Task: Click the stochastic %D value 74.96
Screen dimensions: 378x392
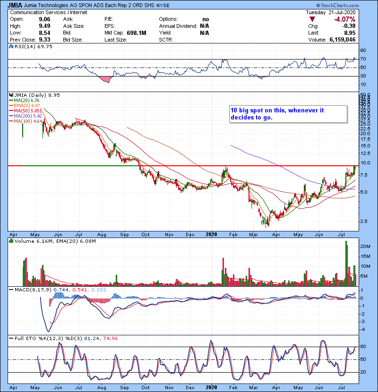Action: pos(111,339)
